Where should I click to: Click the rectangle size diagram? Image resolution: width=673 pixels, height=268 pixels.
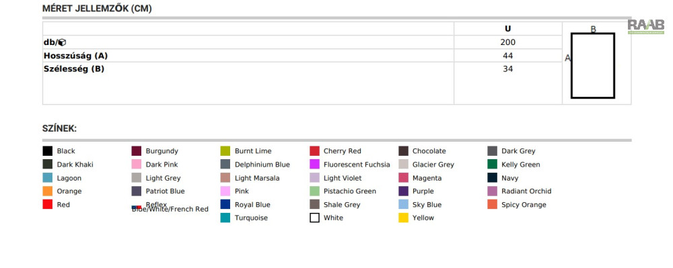[593, 66]
